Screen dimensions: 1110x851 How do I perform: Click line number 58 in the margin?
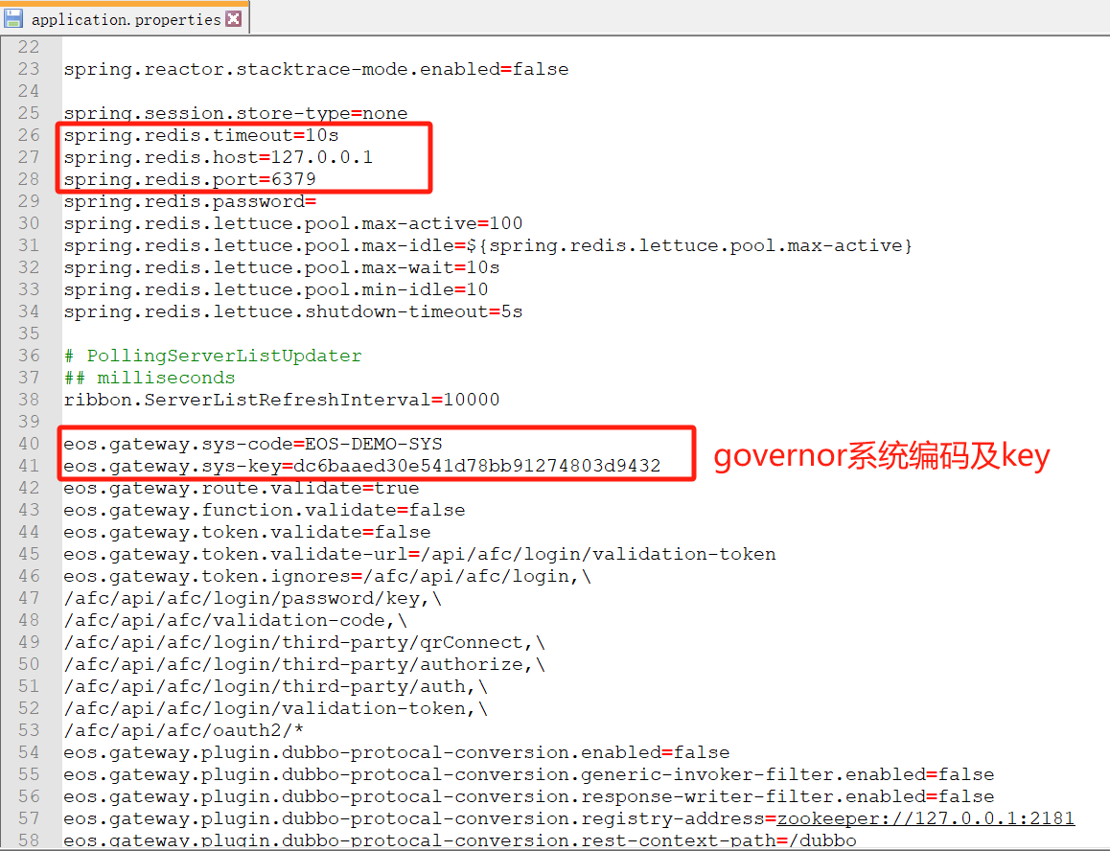29,840
